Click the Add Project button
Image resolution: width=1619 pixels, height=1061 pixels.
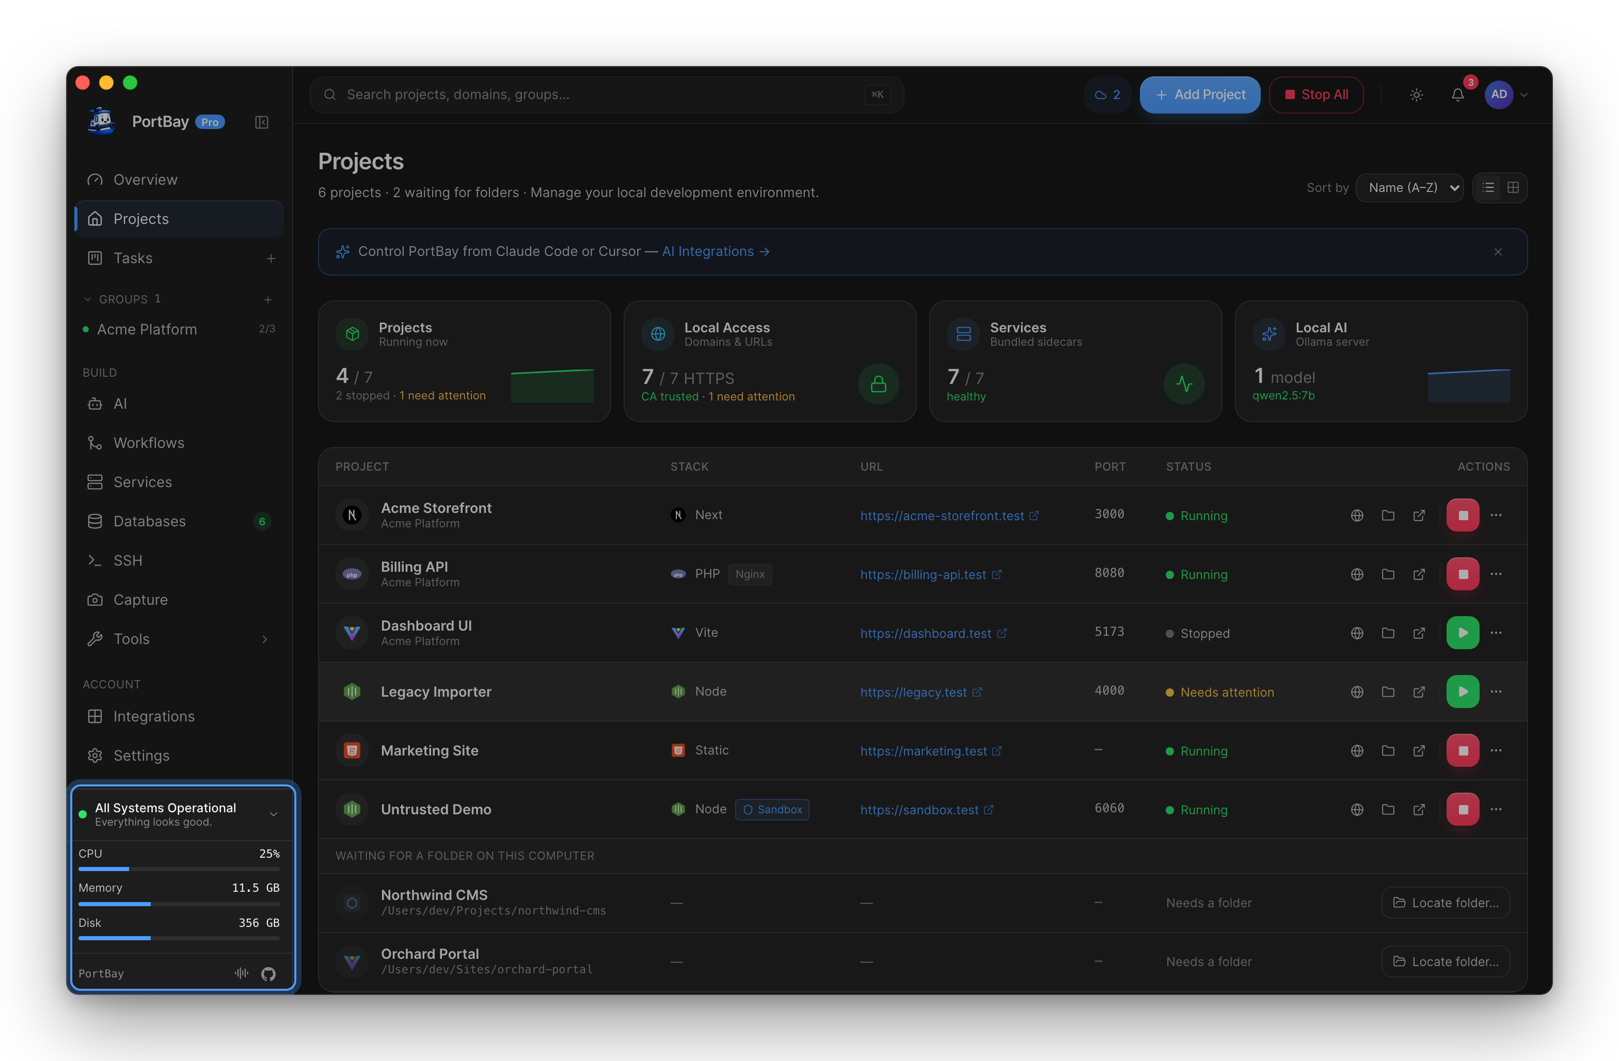click(x=1200, y=94)
